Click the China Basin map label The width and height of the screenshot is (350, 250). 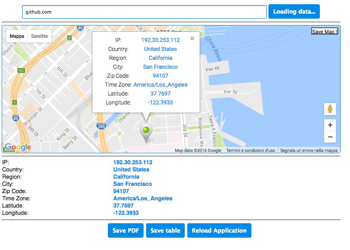coord(213,49)
